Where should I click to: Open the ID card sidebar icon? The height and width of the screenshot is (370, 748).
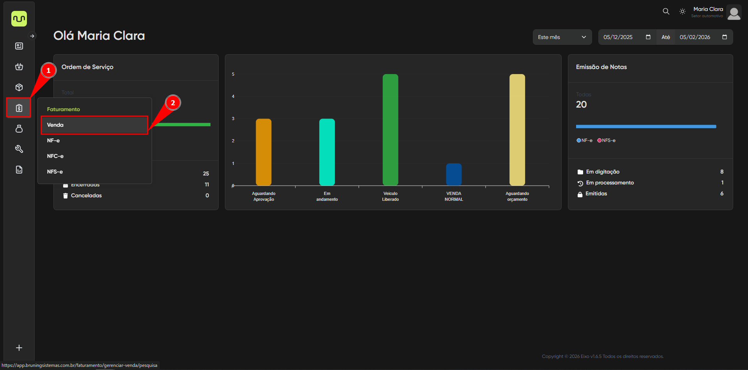(x=19, y=46)
